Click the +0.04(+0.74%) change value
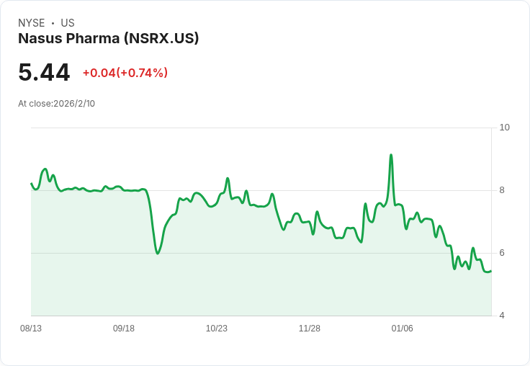 point(125,73)
